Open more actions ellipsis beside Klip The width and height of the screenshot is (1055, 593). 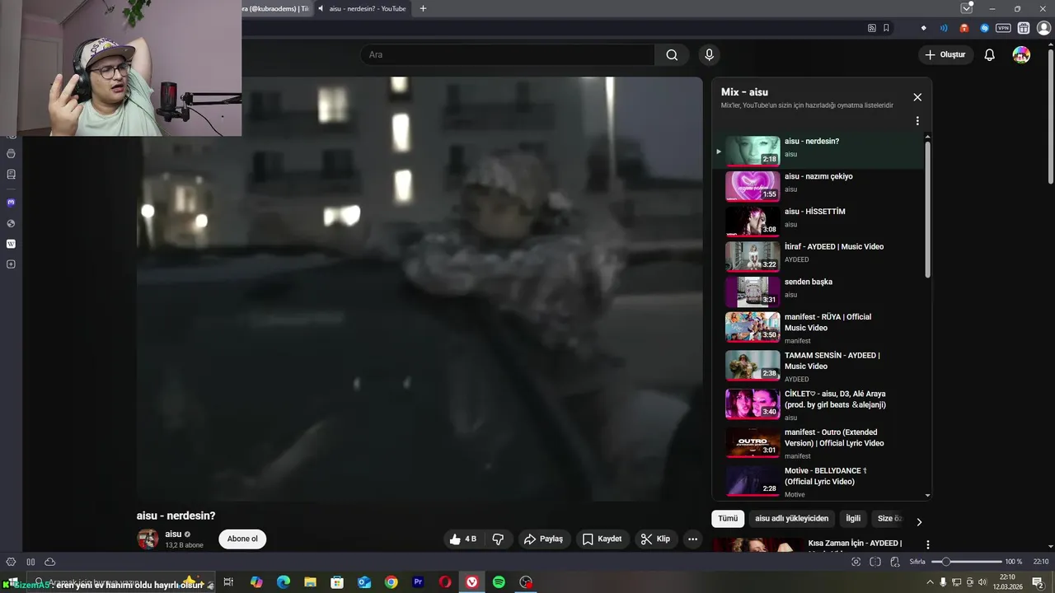tap(693, 539)
